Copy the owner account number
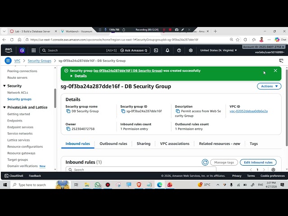288x216 pixels. click(68, 129)
